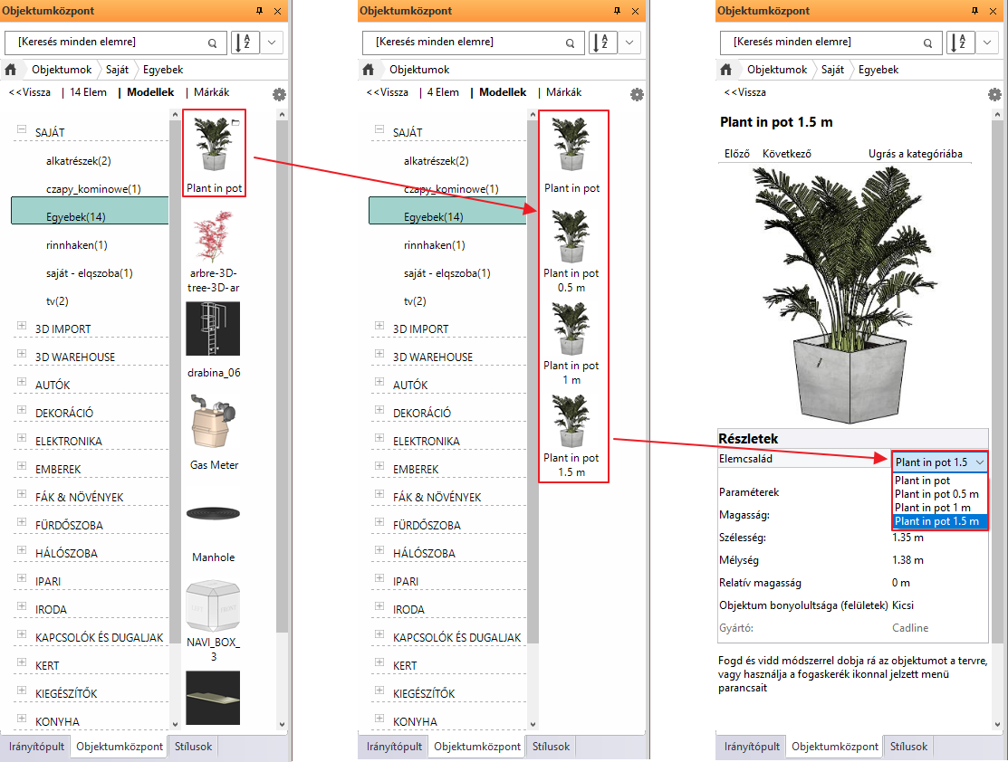
Task: Switch to the Stílusok tab in left panel
Action: click(x=194, y=747)
